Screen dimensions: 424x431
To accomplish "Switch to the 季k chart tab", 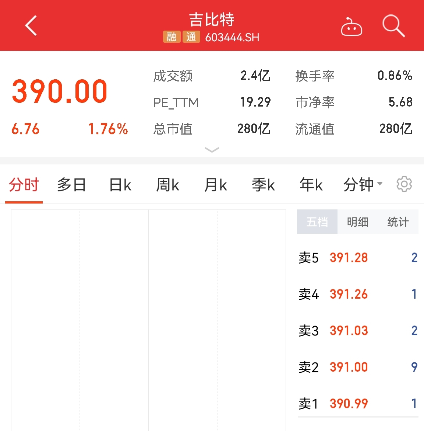I will point(263,184).
